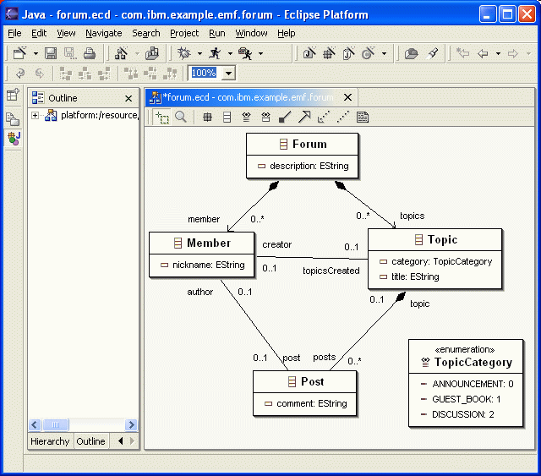Select the Data Type tool in the diagram palette
The width and height of the screenshot is (541, 476).
[265, 118]
